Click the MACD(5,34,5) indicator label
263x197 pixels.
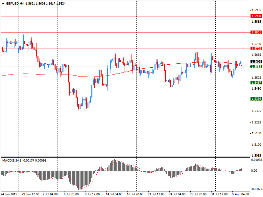tap(12, 161)
